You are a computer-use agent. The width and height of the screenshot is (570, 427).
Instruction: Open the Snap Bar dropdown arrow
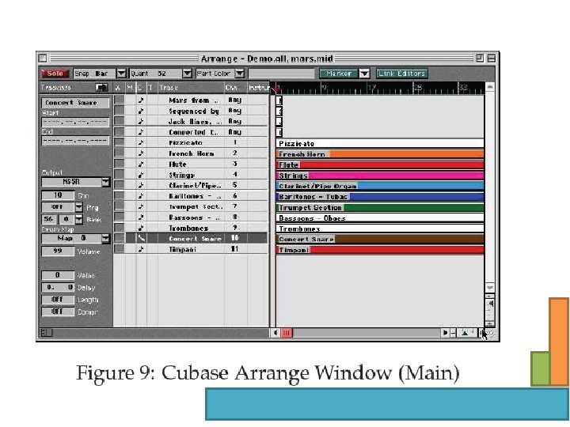pyautogui.click(x=120, y=74)
